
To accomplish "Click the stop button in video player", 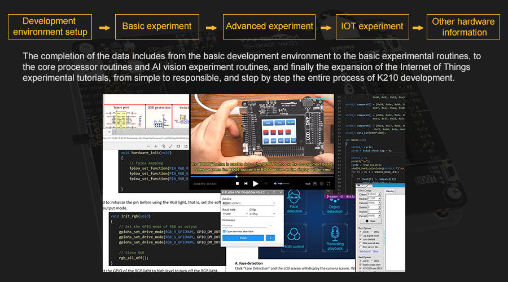I will (x=238, y=183).
